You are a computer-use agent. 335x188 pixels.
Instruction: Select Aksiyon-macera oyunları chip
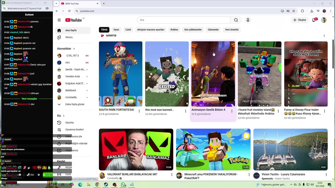pyautogui.click(x=151, y=30)
